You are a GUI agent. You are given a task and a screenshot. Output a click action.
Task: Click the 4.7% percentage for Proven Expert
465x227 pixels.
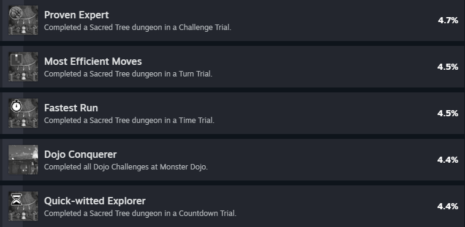(x=448, y=20)
